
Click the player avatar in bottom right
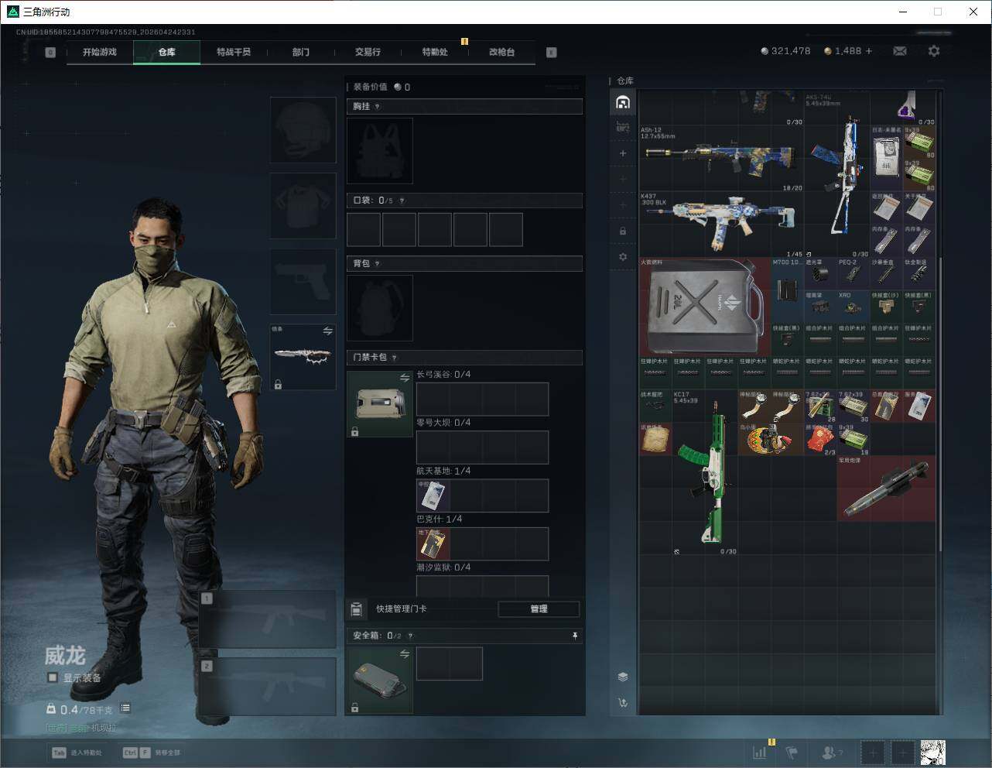[932, 752]
